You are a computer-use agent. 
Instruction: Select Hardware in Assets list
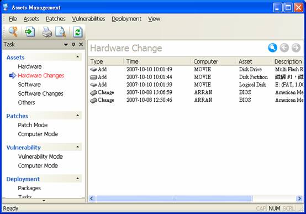30,67
